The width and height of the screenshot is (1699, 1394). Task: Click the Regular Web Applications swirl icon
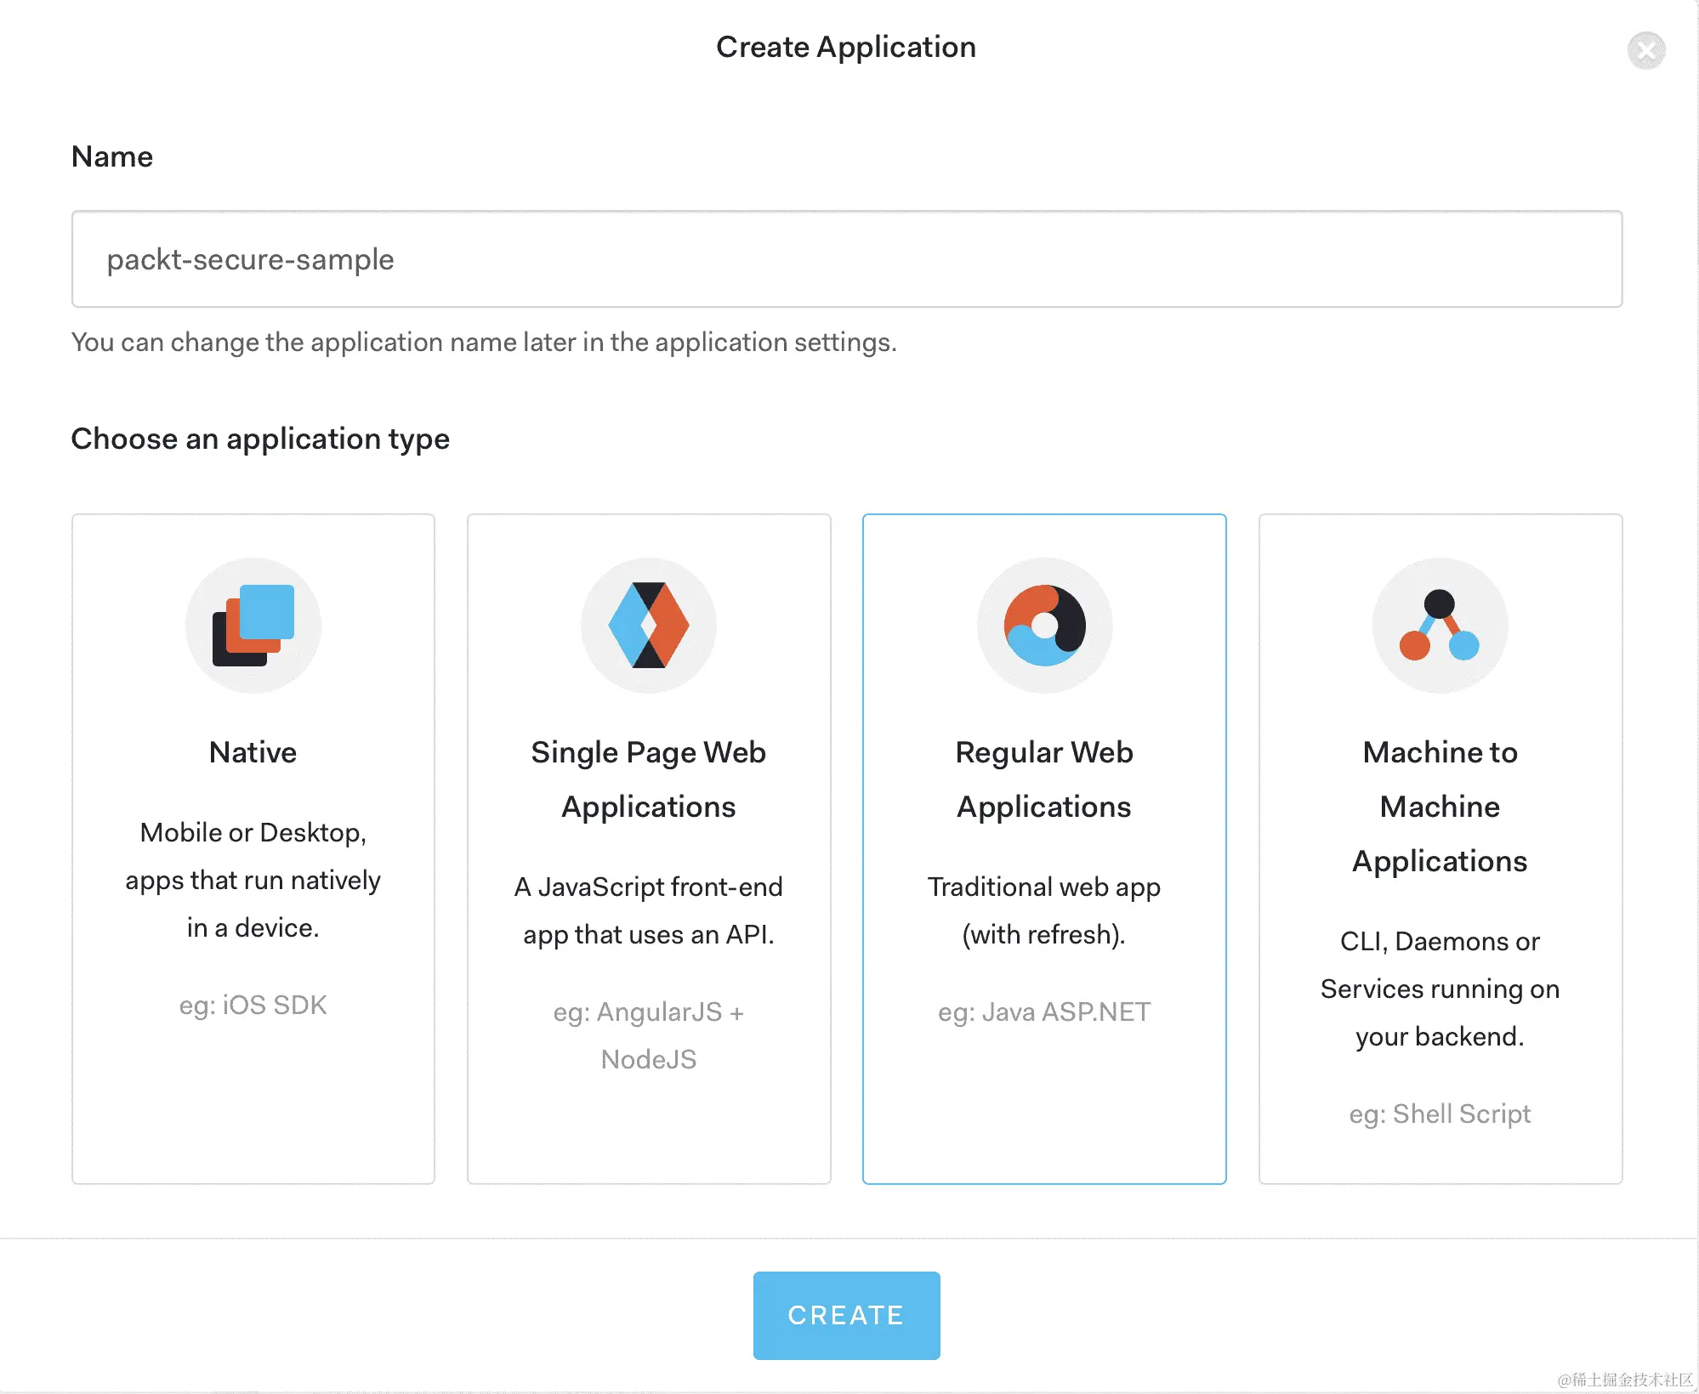[1044, 626]
